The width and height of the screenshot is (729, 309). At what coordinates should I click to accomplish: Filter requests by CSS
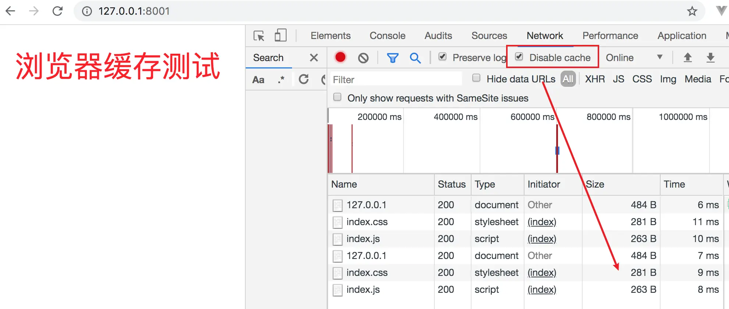[642, 79]
